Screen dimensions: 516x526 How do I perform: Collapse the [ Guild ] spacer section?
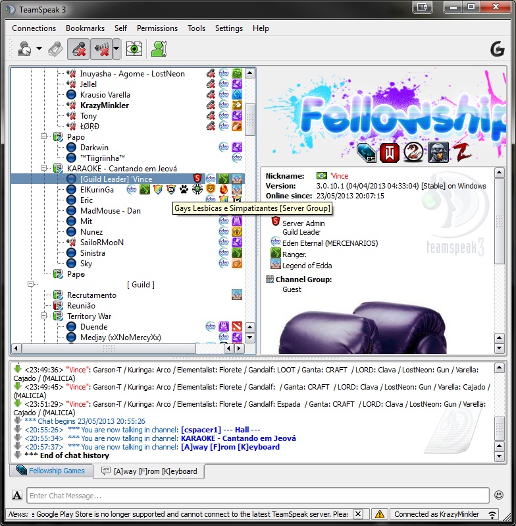click(30, 284)
